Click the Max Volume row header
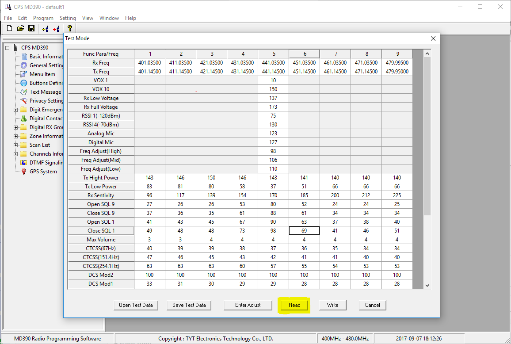Screen dimensions: 511x344 coord(101,239)
